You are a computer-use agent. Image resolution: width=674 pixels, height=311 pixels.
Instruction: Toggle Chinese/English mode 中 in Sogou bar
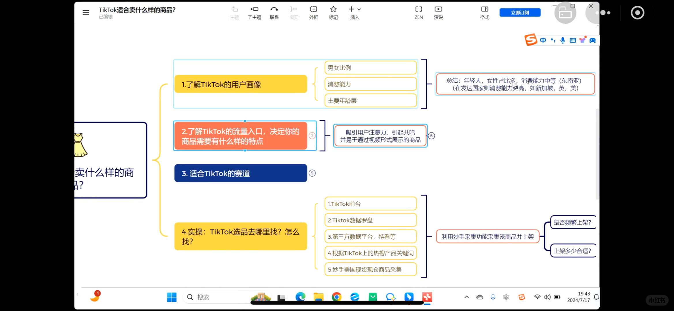[543, 40]
